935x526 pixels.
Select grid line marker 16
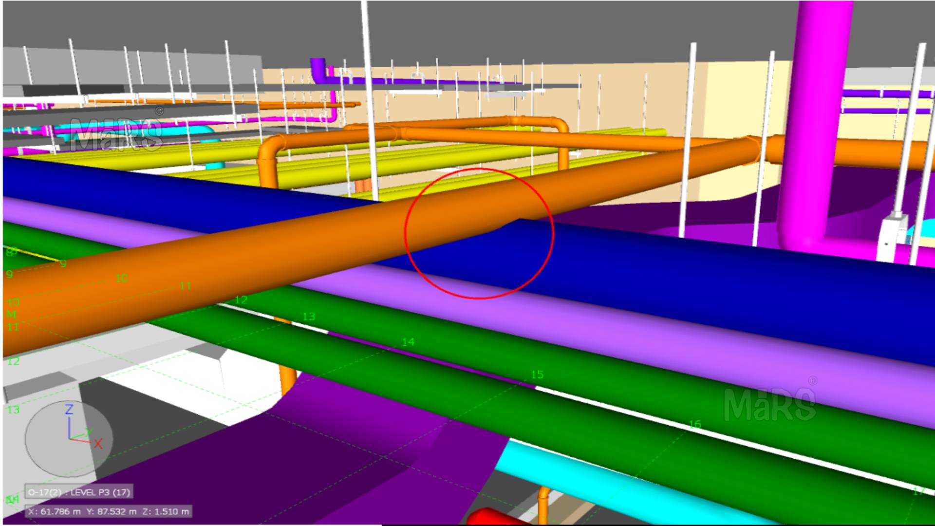[x=695, y=425]
